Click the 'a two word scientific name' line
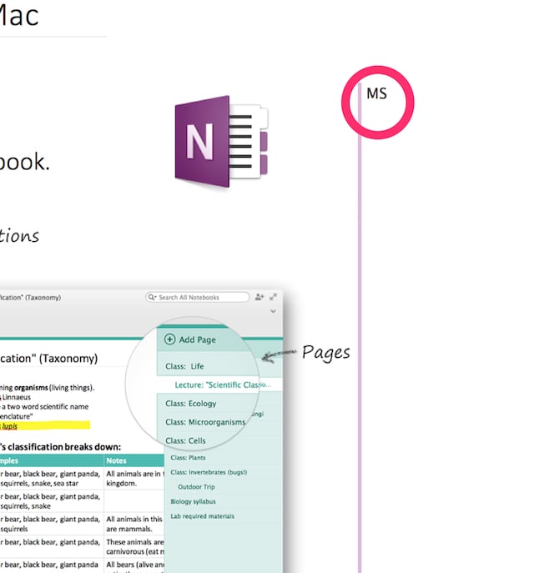The height and width of the screenshot is (573, 534). point(44,407)
